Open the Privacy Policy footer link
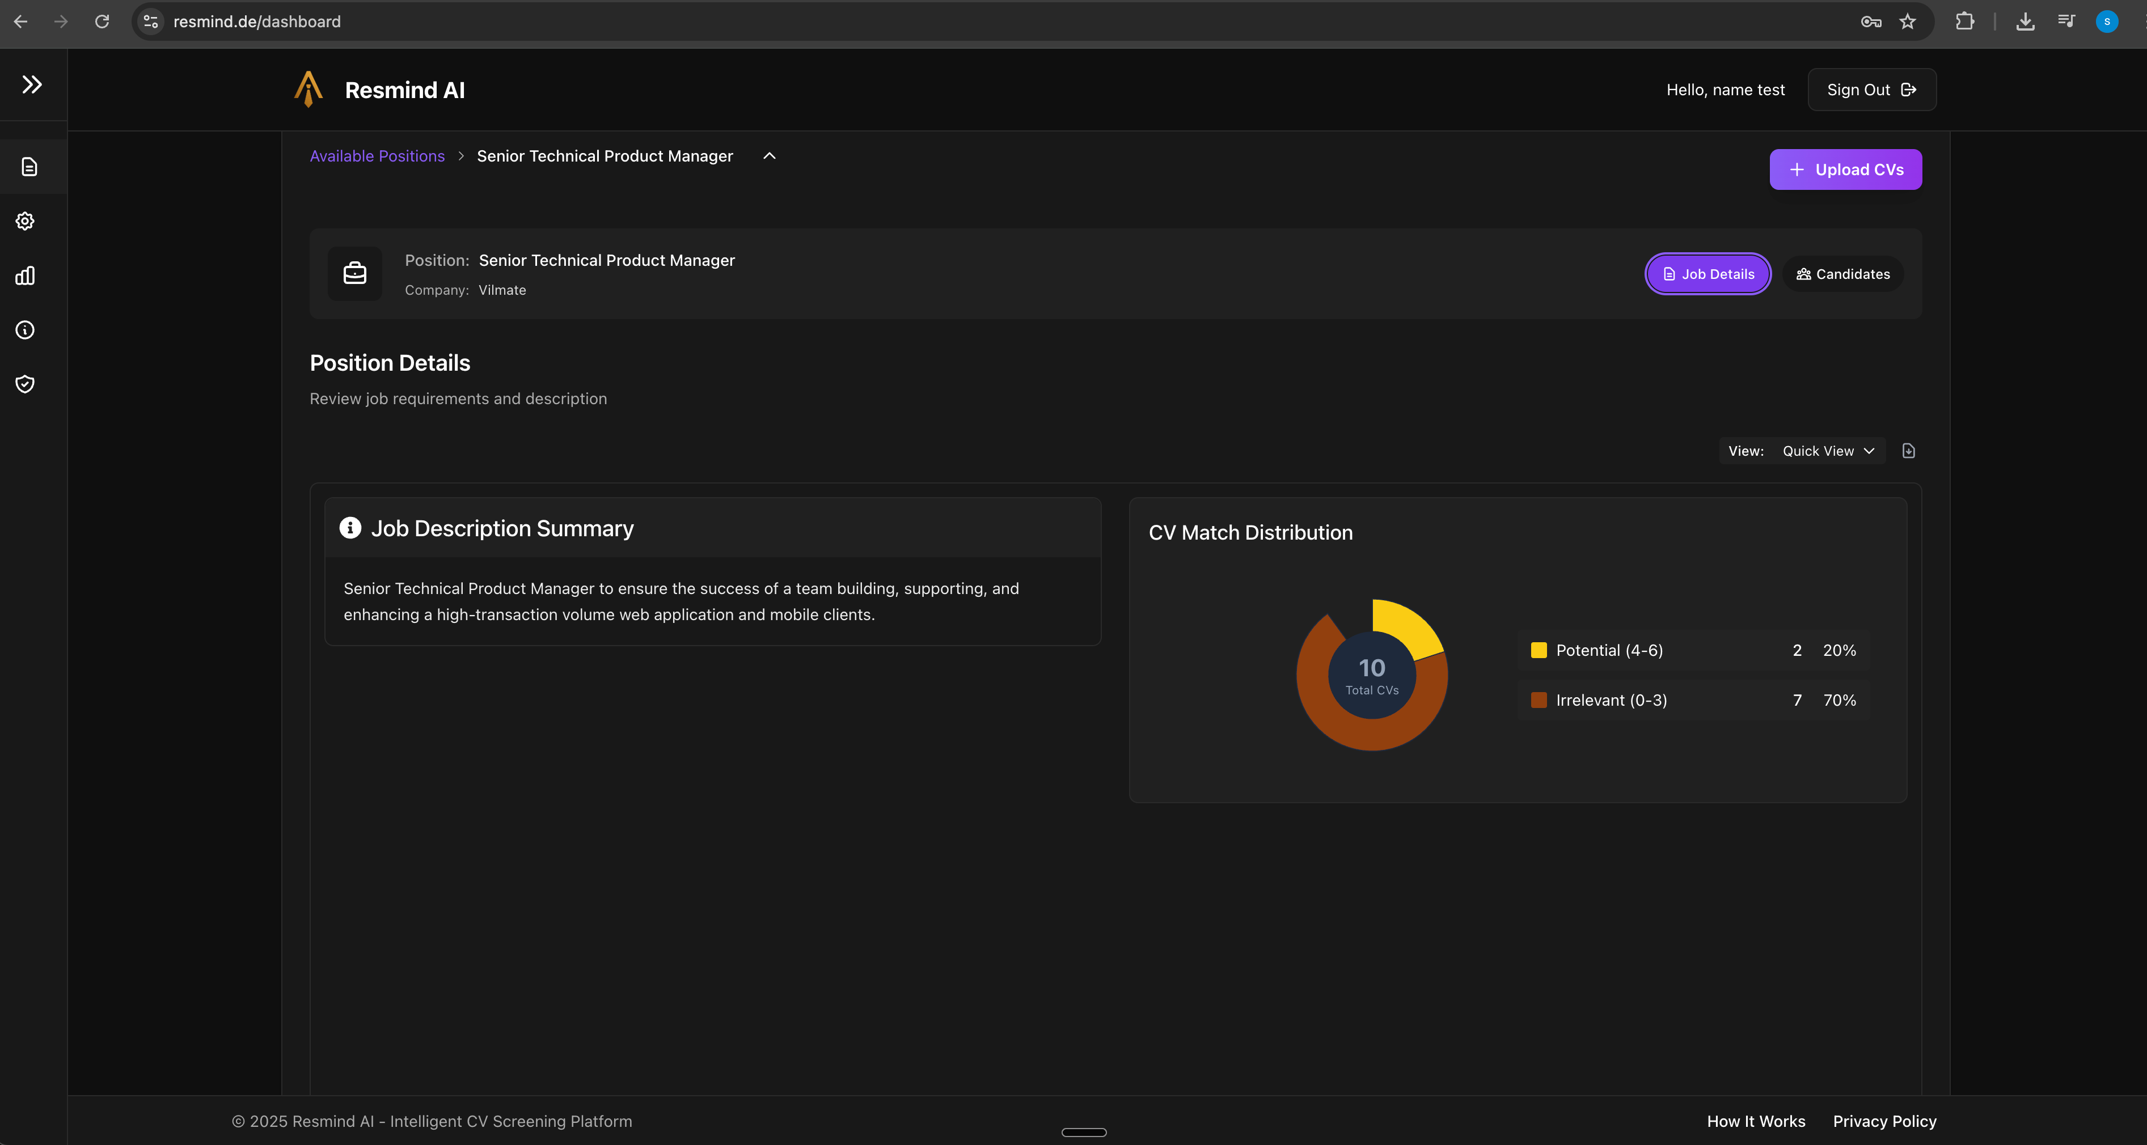Screen dimensions: 2147x1145 coord(1884,1121)
